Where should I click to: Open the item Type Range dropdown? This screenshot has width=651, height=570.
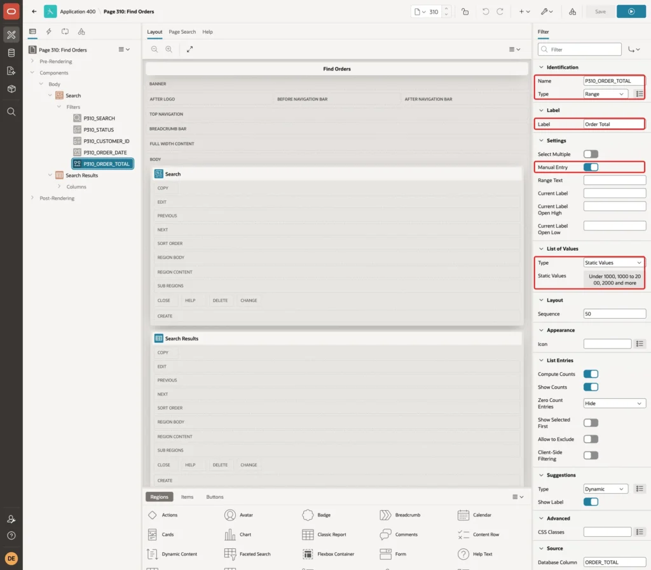click(x=605, y=94)
